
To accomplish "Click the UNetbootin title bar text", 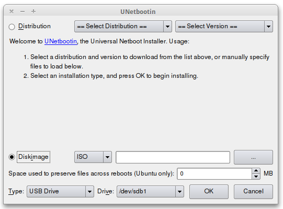I will click(x=138, y=11).
